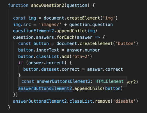The height and width of the screenshot is (113, 147).
Task: Click the 'btn-2' class string
Action: click(x=81, y=56)
